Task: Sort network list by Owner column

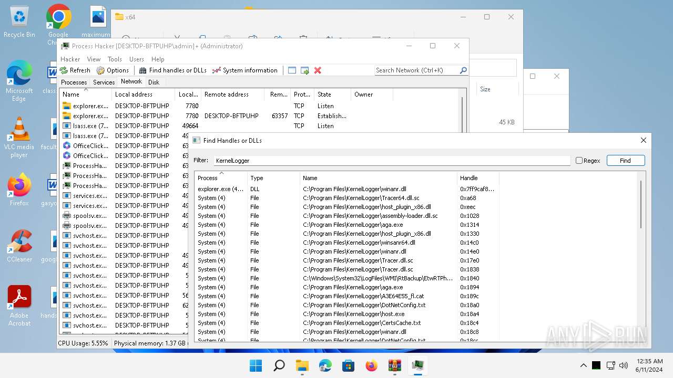Action: (372, 94)
